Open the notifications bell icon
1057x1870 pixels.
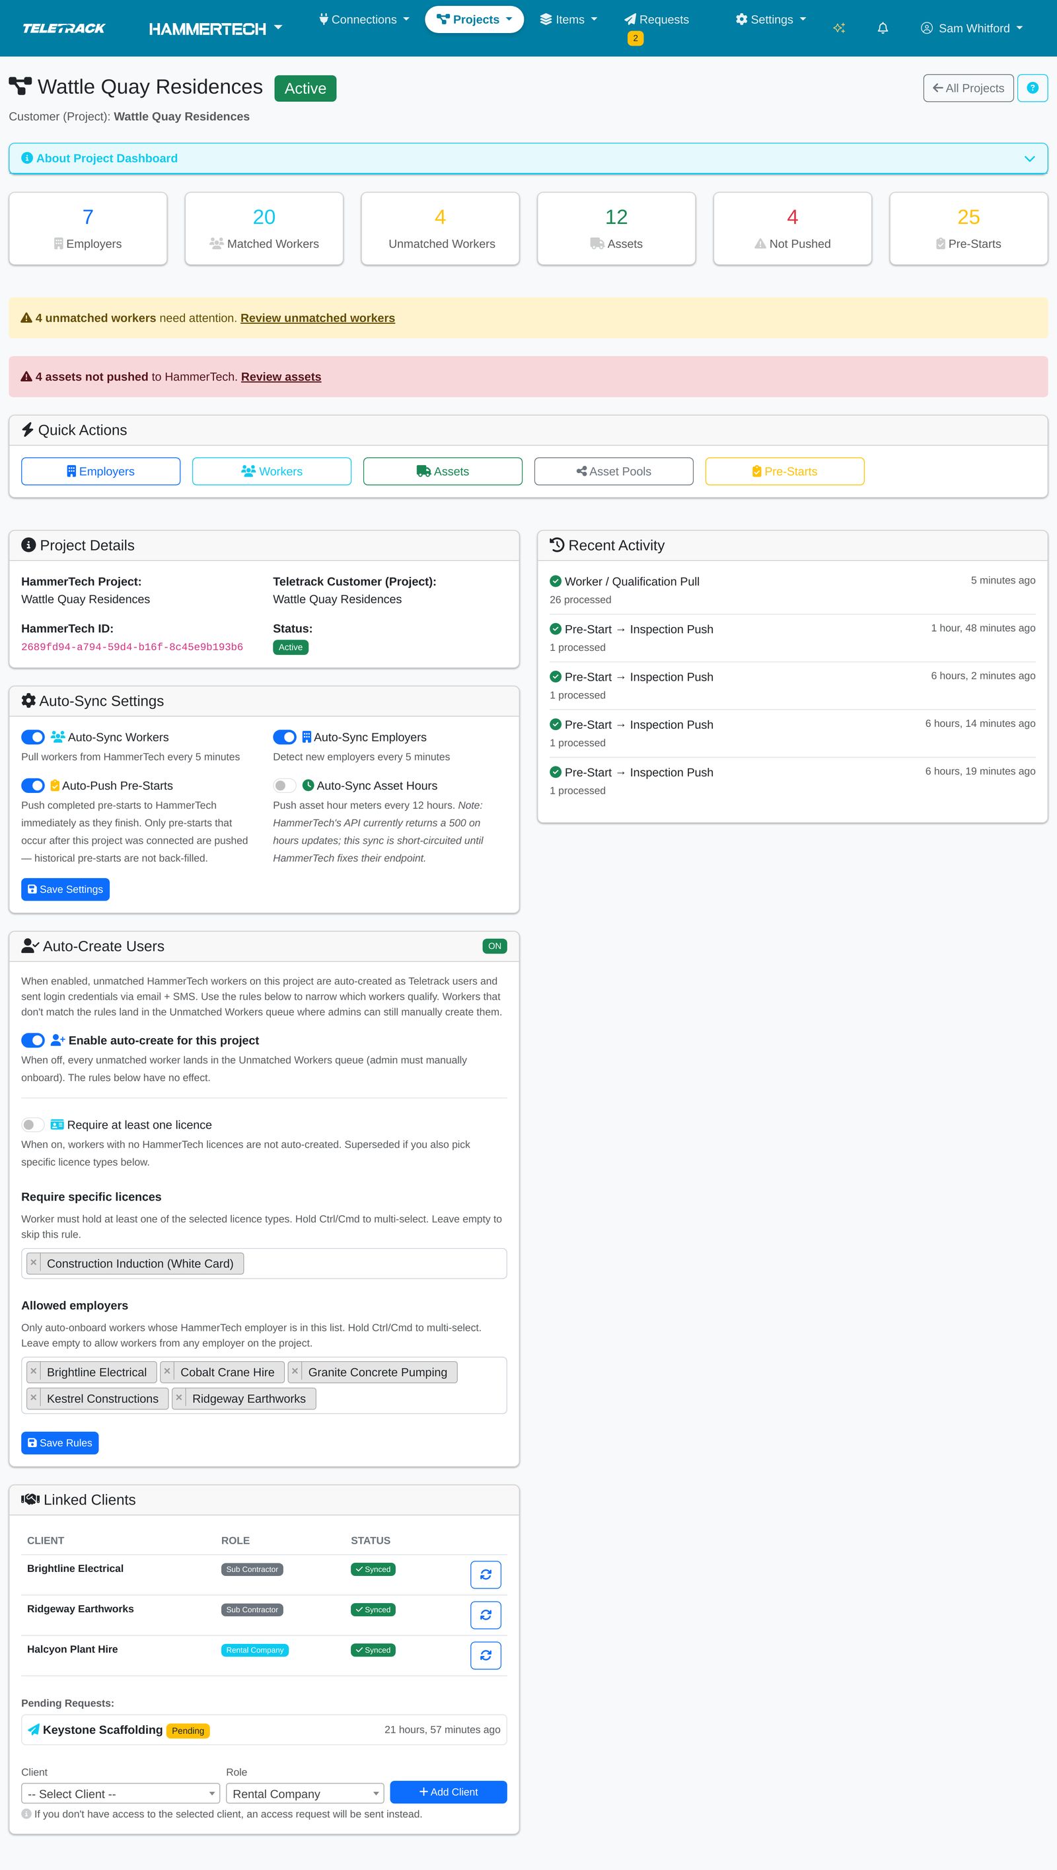883,28
